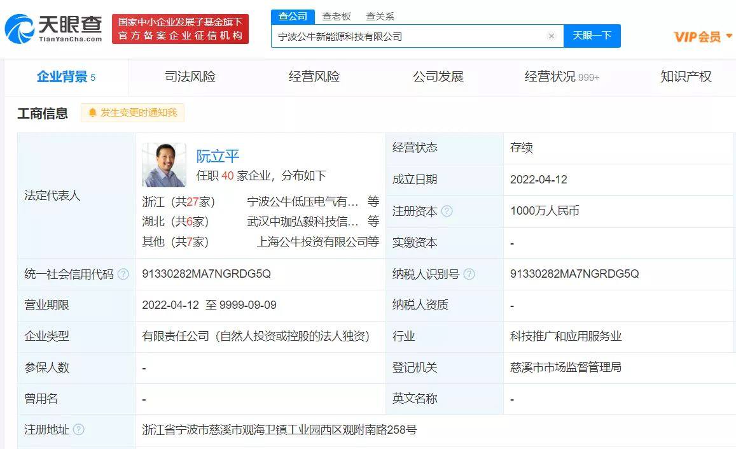736x449 pixels.
Task: Click the red 官方备案企业征信机构 banner
Action: [180, 29]
